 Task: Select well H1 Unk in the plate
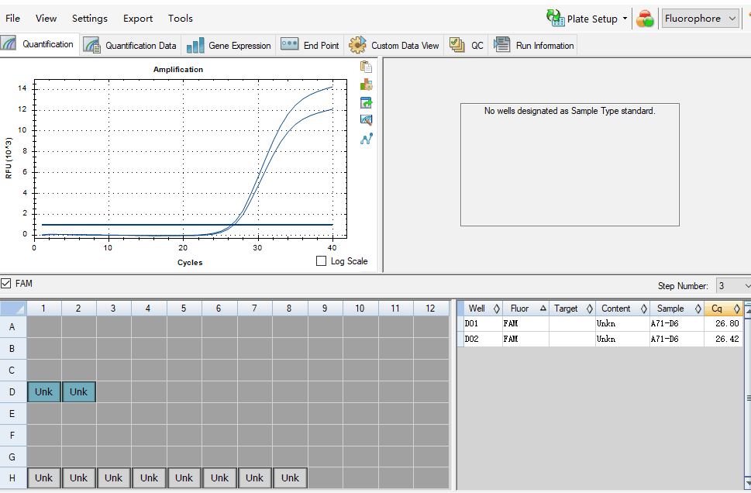44,478
